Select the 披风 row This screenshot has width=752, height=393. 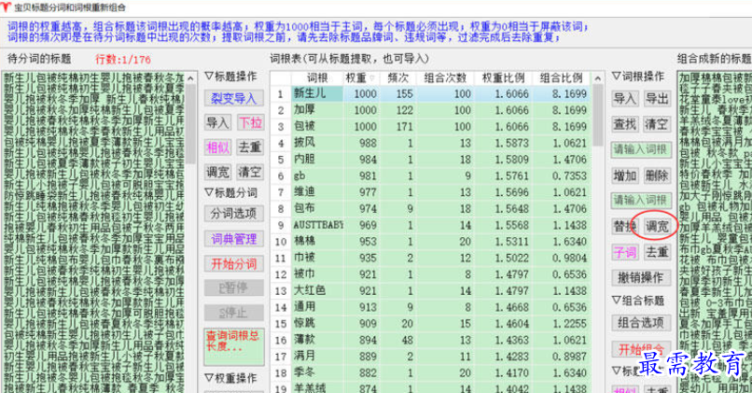click(431, 143)
